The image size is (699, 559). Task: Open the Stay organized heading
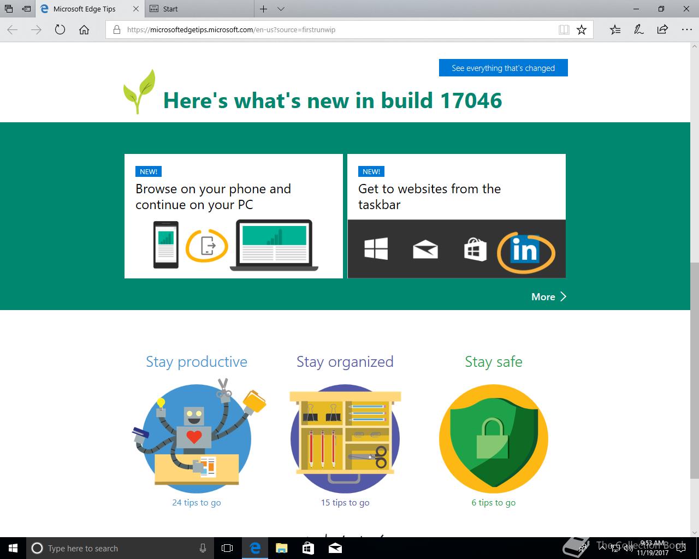tap(345, 362)
